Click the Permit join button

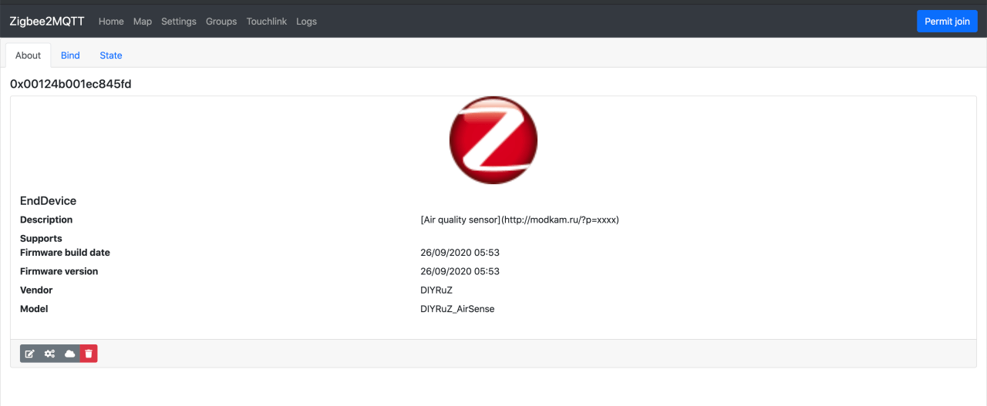(947, 22)
